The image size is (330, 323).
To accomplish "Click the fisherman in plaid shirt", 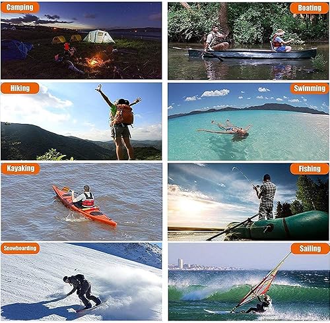I will [265, 197].
